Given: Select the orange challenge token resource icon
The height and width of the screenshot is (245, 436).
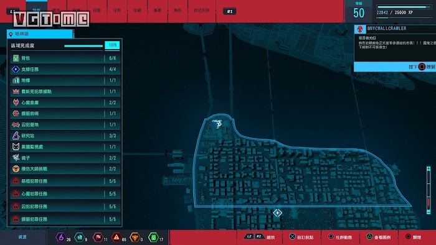Looking at the screenshot, I should tap(135, 238).
